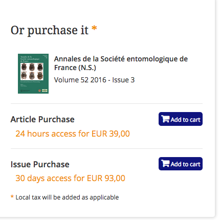Click the "Or purchase it" heading
The image size is (220, 220).
(x=50, y=30)
